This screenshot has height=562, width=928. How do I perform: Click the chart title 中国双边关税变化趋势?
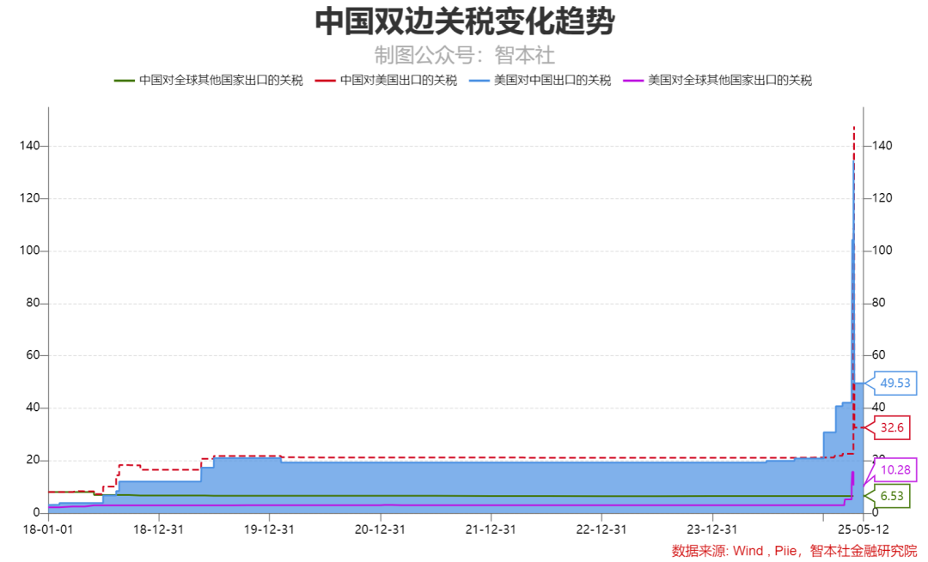point(465,21)
